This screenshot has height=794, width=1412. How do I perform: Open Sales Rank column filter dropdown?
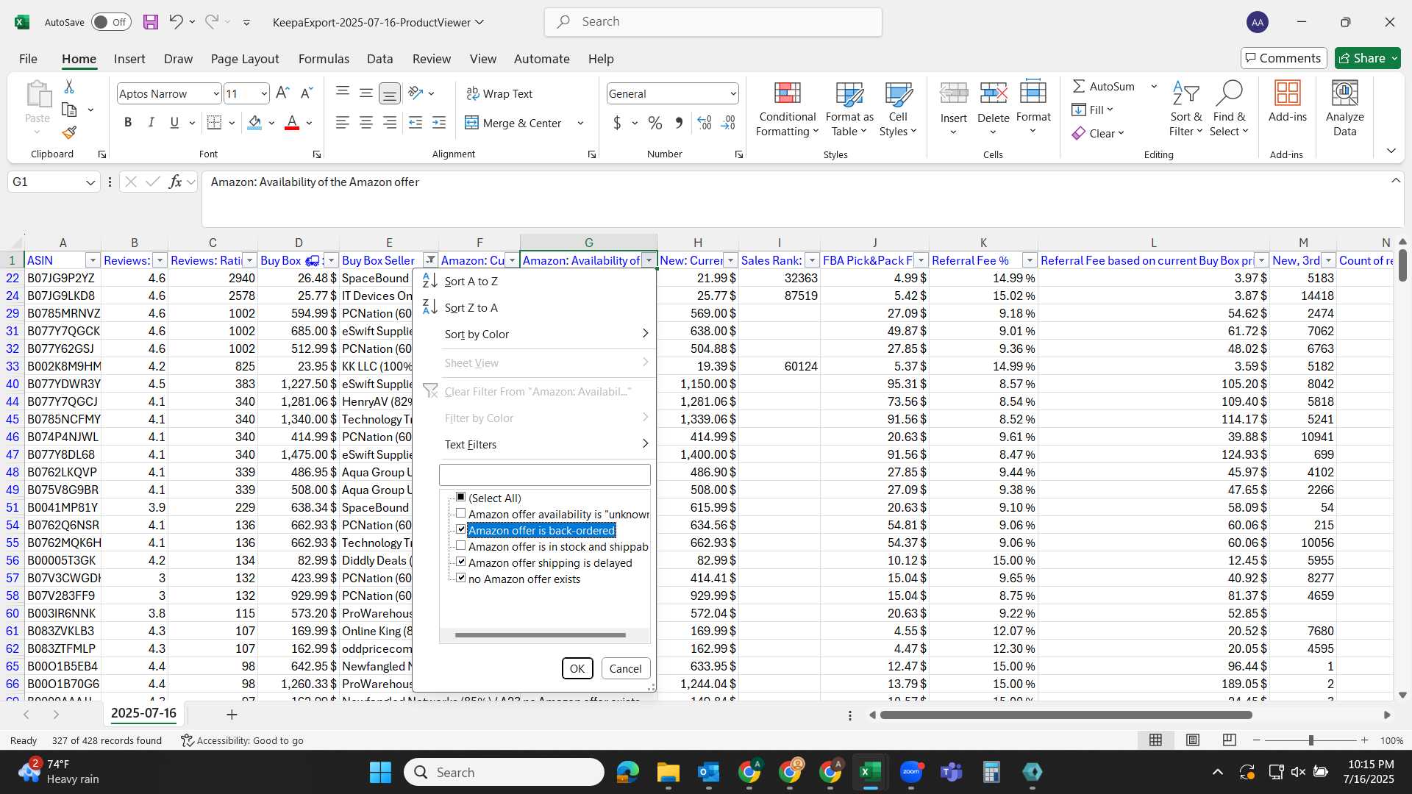coord(812,260)
